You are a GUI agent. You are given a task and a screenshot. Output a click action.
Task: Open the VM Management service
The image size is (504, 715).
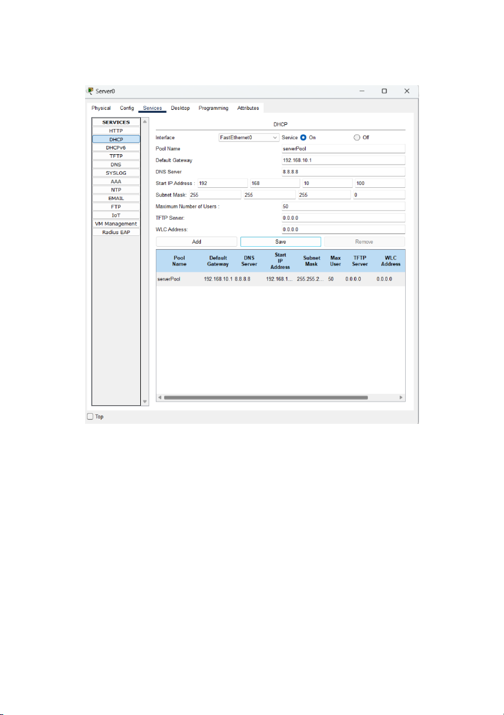(116, 224)
